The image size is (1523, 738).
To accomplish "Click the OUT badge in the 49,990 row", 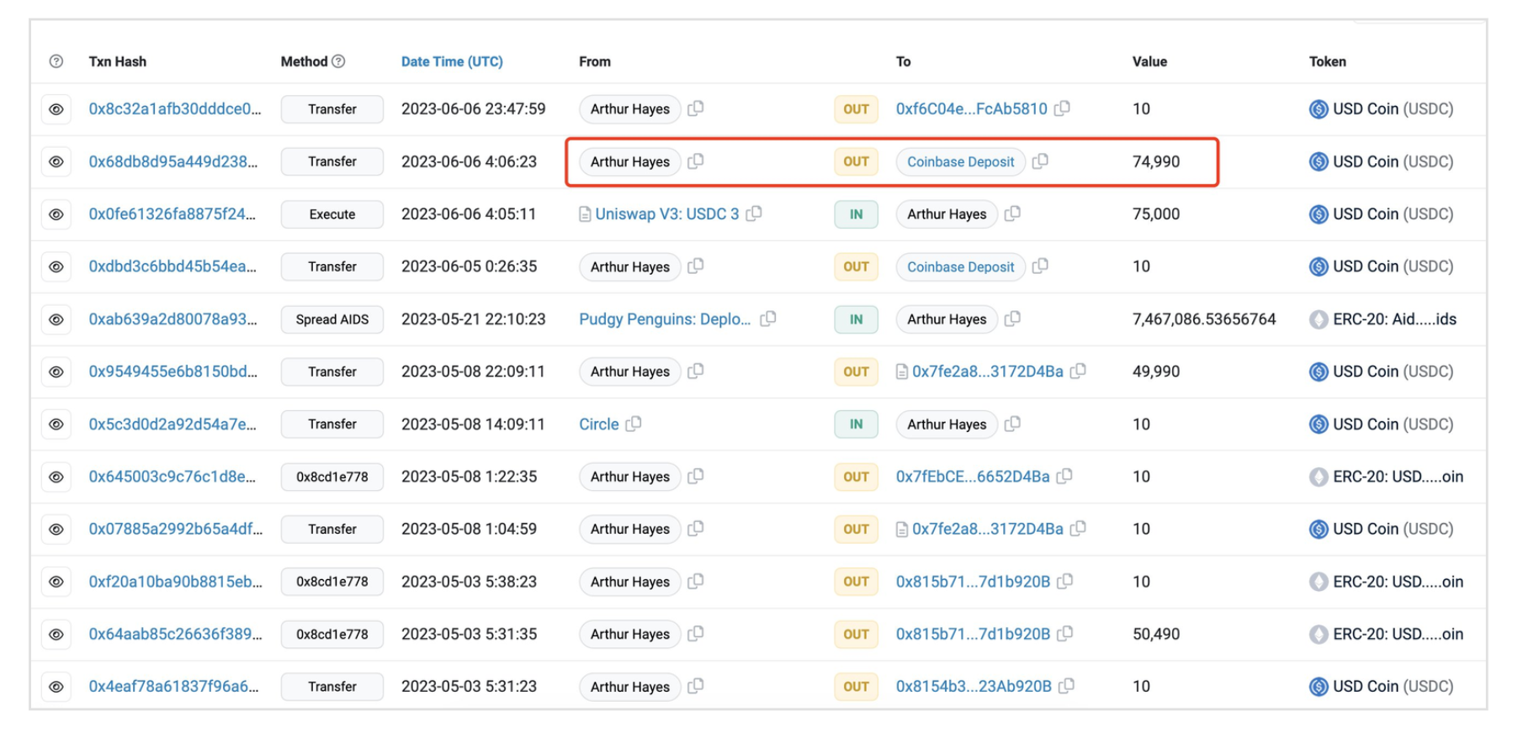I will (x=856, y=372).
